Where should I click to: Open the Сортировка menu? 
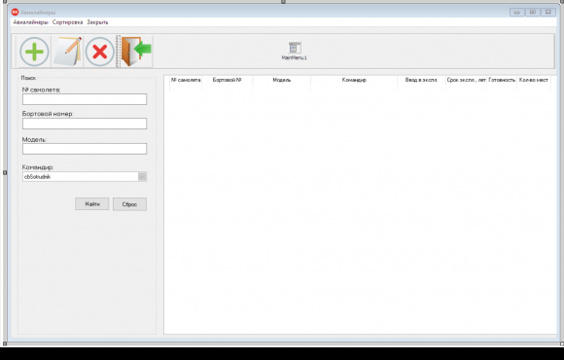67,22
